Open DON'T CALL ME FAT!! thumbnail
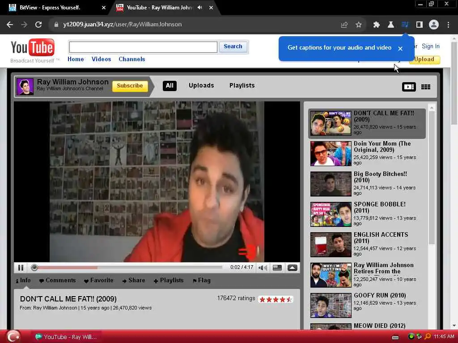Viewport: 458px width, 343px height. tap(331, 123)
